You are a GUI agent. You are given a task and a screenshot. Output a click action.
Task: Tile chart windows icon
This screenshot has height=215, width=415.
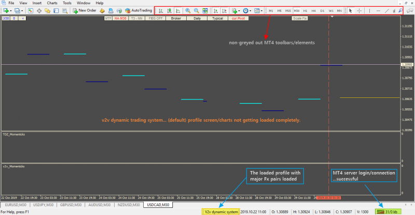point(205,11)
